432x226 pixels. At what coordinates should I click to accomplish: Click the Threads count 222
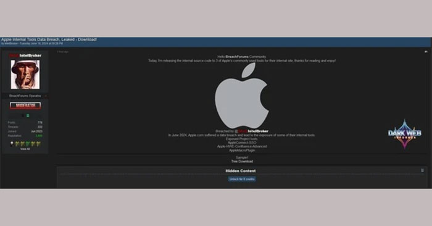pyautogui.click(x=40, y=127)
